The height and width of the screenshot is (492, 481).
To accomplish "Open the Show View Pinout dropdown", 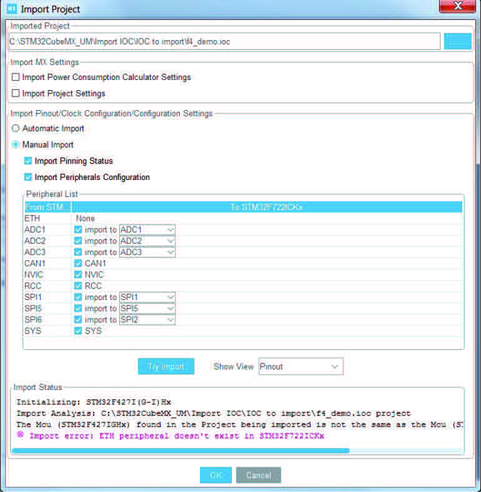I will (300, 366).
